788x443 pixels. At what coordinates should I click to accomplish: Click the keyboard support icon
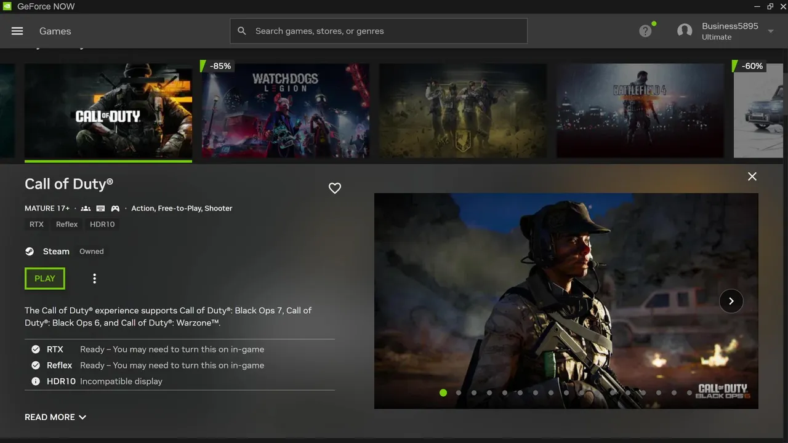pyautogui.click(x=100, y=209)
